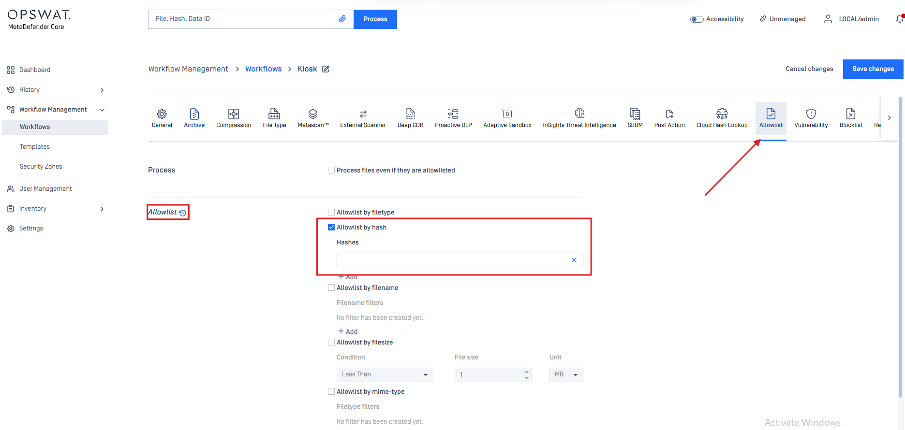Open the Cloud Hash Lookup tab
This screenshot has height=430, width=905.
click(722, 118)
